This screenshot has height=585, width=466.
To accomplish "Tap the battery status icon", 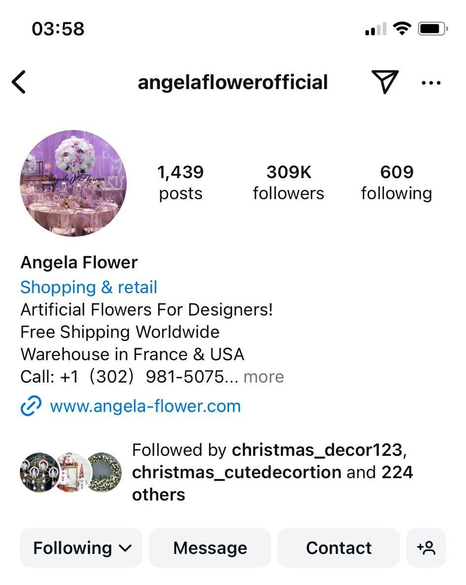I will pos(433,29).
